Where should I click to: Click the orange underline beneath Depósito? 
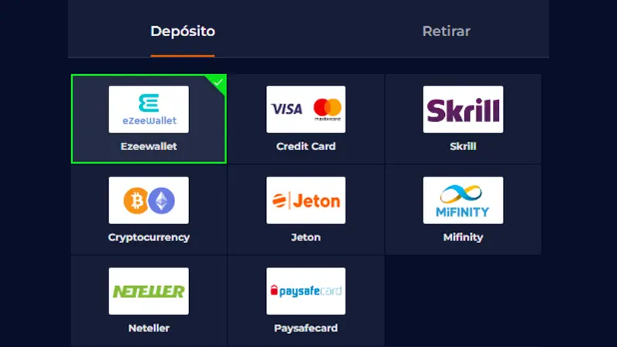[x=183, y=56]
